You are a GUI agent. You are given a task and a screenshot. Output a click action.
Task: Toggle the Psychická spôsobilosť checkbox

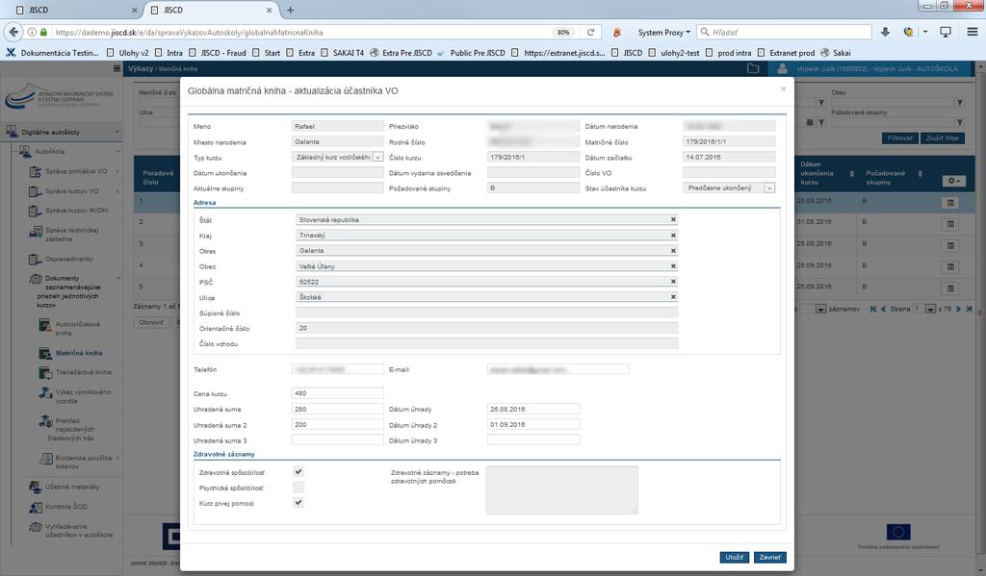[298, 488]
